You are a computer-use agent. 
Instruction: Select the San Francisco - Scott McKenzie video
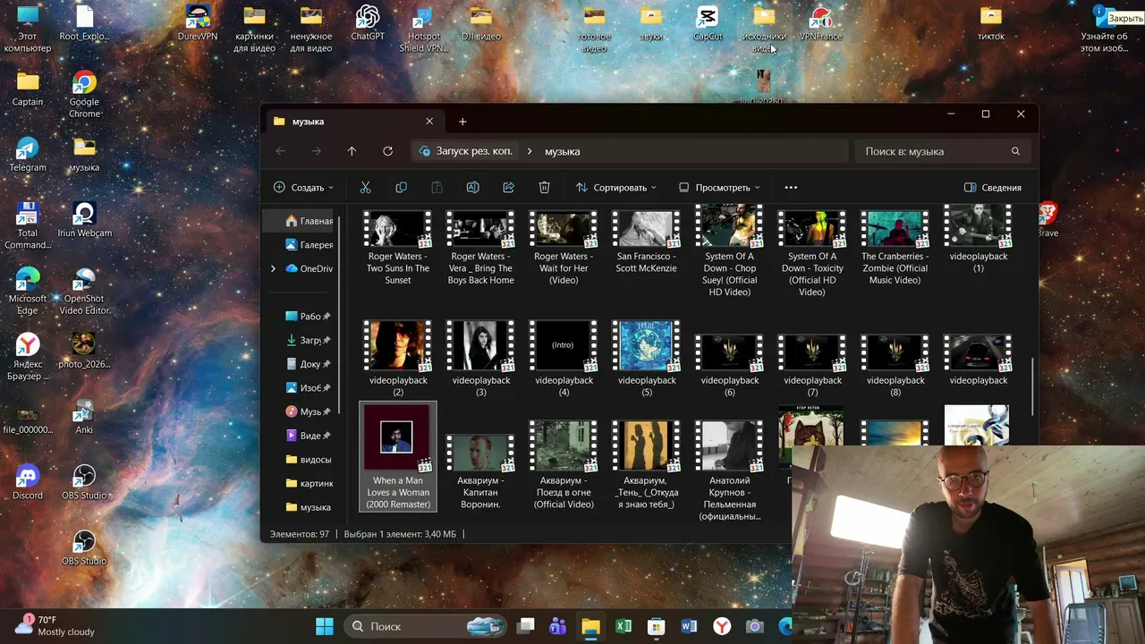click(647, 241)
